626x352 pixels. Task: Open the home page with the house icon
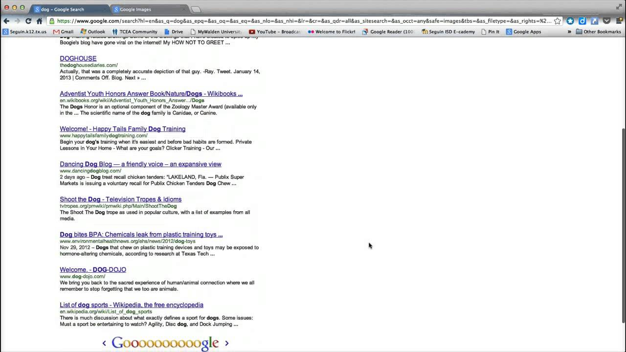(x=39, y=21)
